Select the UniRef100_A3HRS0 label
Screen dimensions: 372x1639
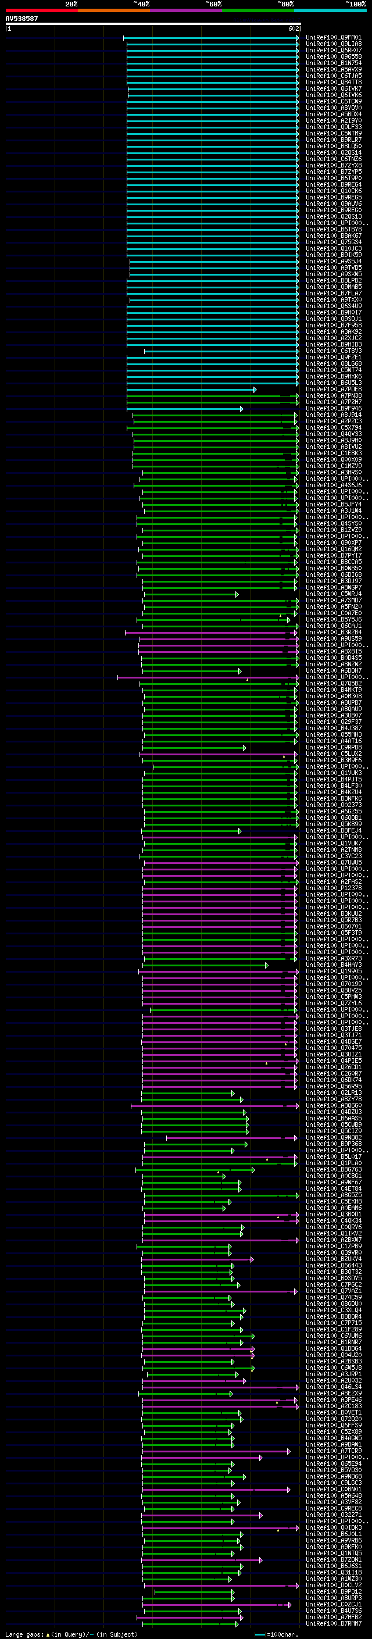pos(333,473)
